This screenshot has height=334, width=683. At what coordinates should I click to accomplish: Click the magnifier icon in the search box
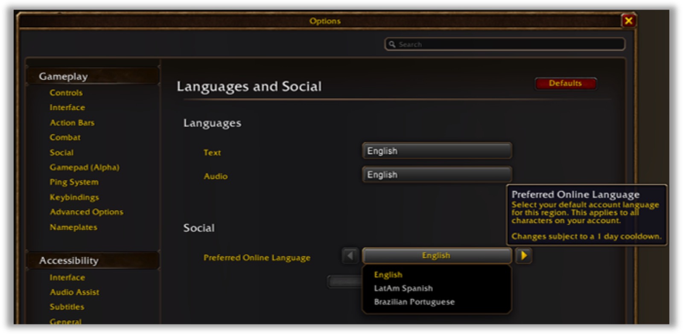(392, 44)
